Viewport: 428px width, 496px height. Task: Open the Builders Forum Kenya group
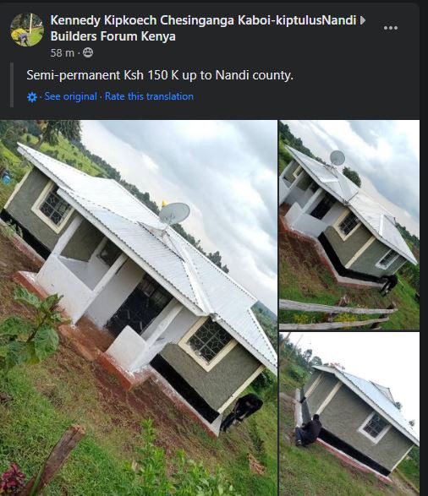[112, 36]
